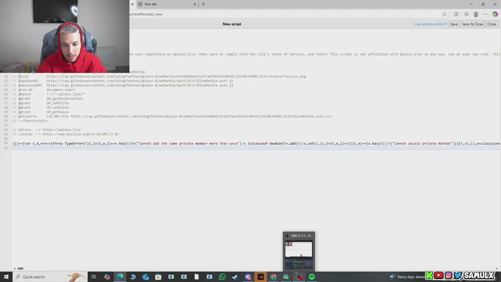The height and width of the screenshot is (282, 501).
Task: Open the 'Rainy days ahead' weather widget
Action: [x=407, y=277]
